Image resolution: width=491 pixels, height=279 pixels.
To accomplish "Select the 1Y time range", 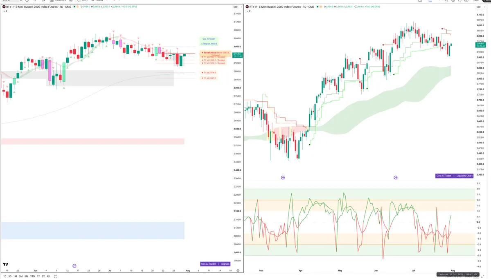I will [38, 277].
